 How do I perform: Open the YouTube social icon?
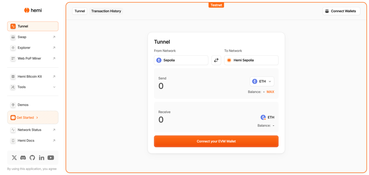51,157
